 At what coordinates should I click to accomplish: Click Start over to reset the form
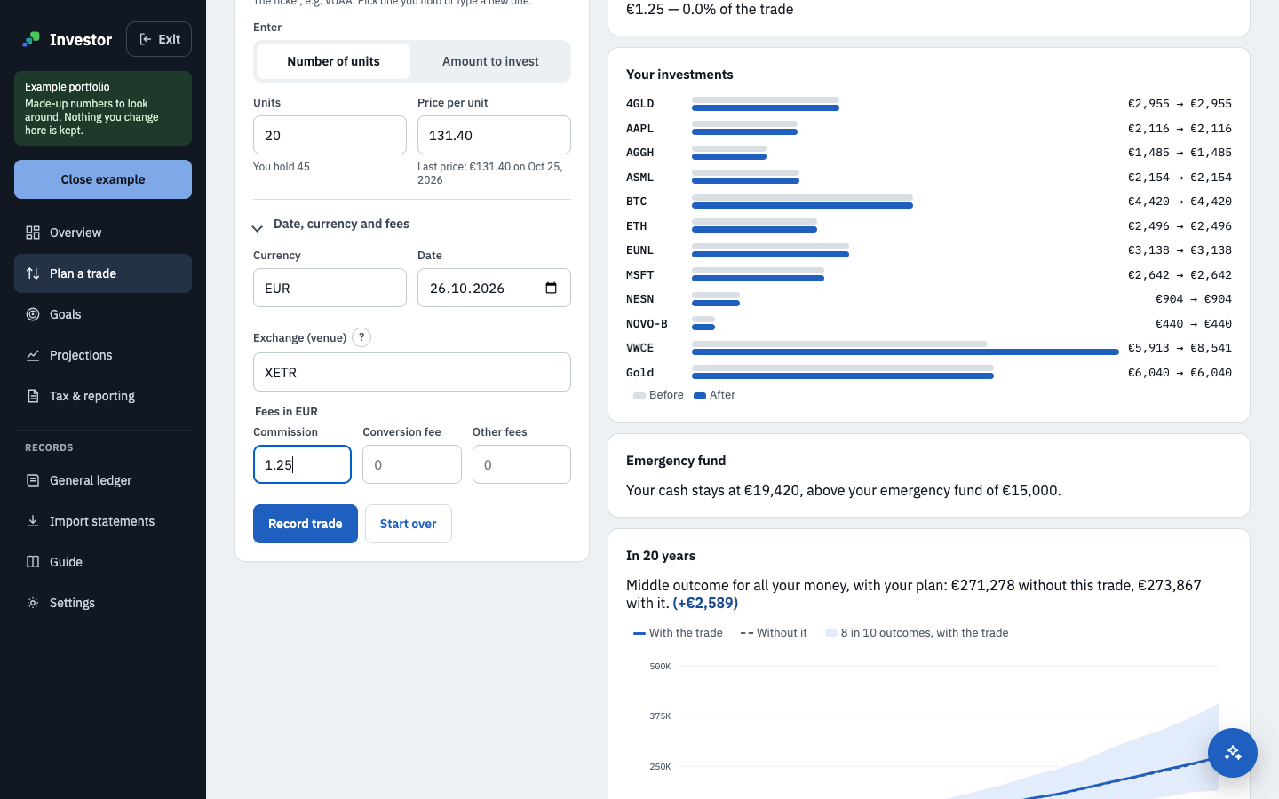click(409, 524)
